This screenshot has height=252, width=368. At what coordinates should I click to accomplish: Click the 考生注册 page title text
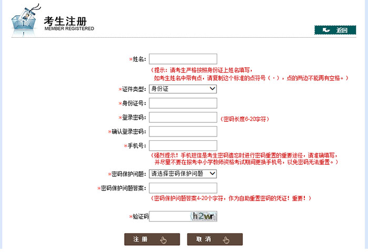(x=65, y=21)
